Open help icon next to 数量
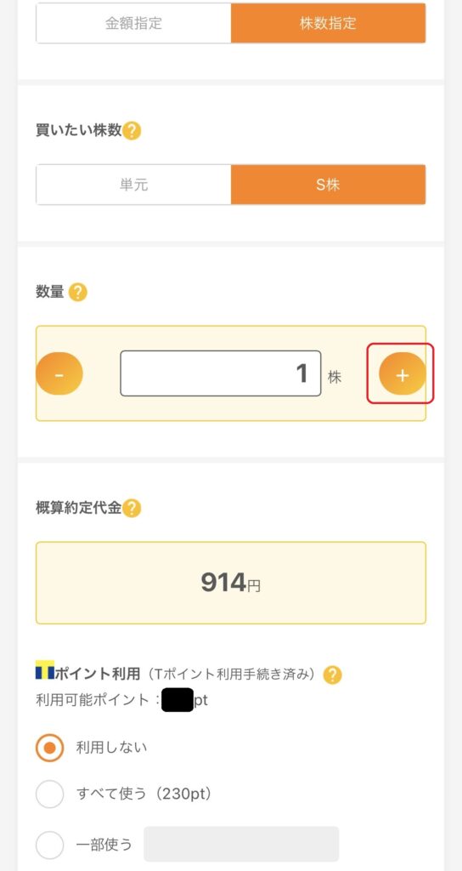Image resolution: width=462 pixels, height=871 pixels. pyautogui.click(x=77, y=292)
